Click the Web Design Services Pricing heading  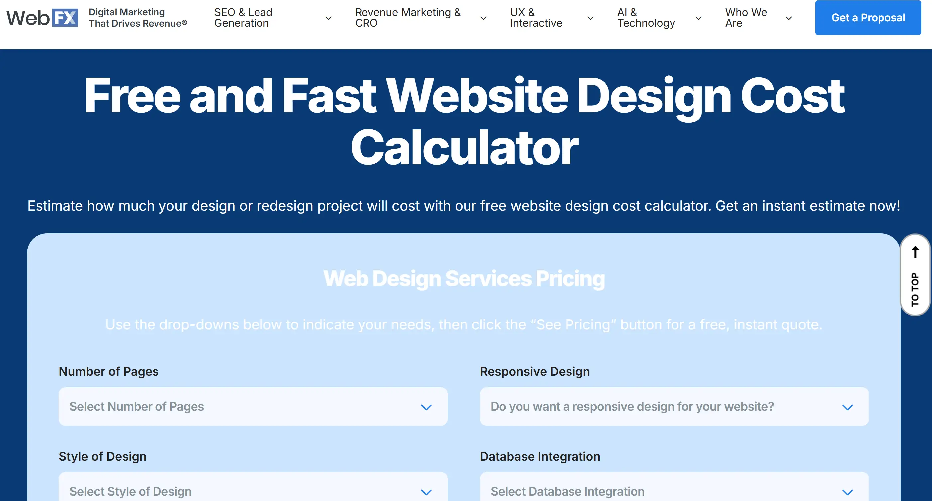[x=464, y=279]
